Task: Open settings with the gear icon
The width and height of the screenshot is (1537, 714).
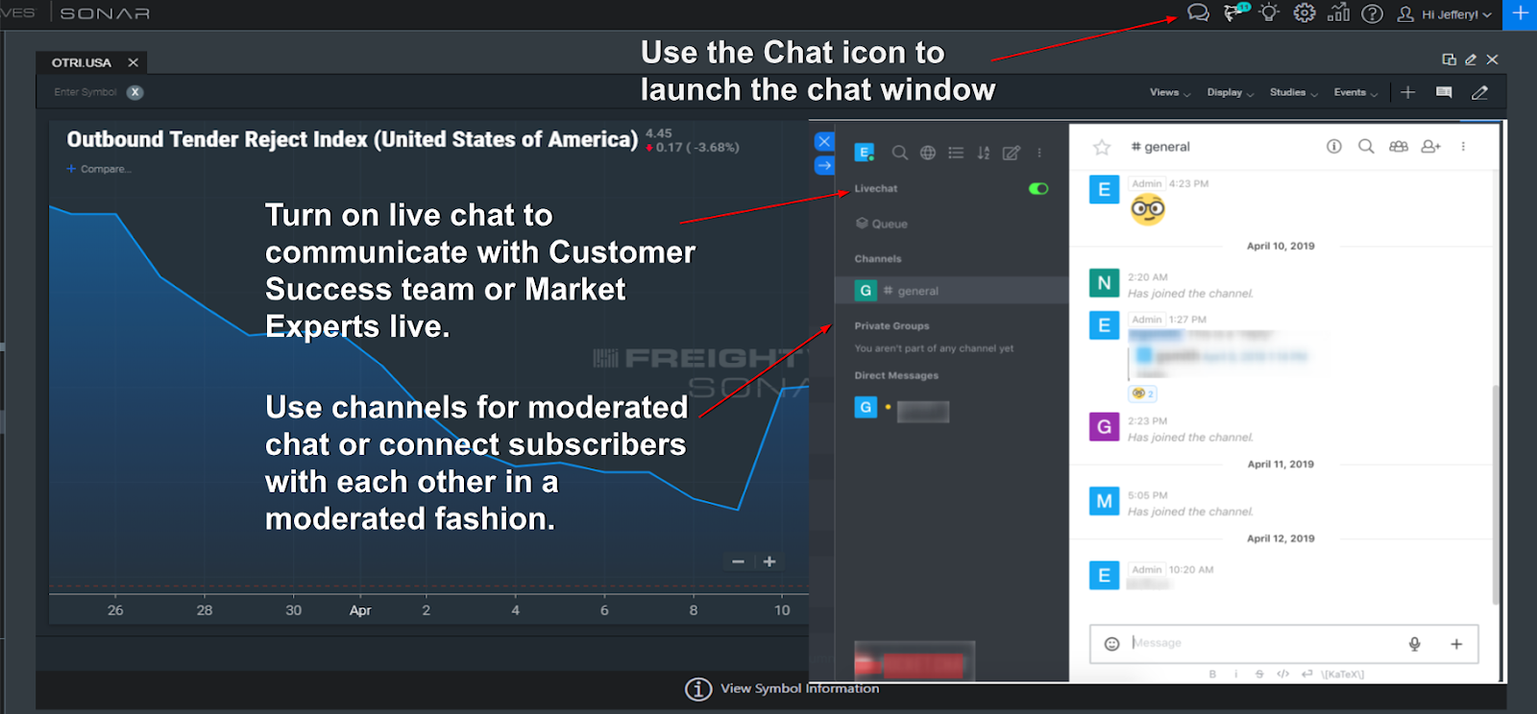Action: [x=1304, y=13]
